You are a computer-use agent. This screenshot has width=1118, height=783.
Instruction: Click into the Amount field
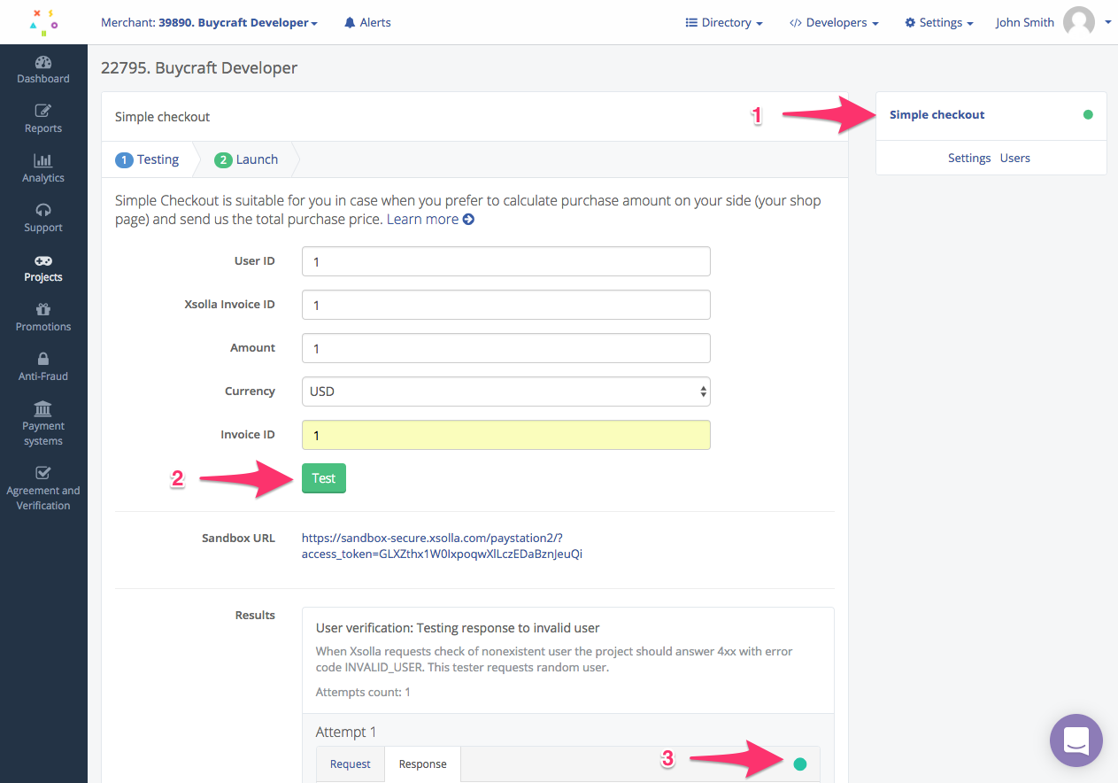506,348
